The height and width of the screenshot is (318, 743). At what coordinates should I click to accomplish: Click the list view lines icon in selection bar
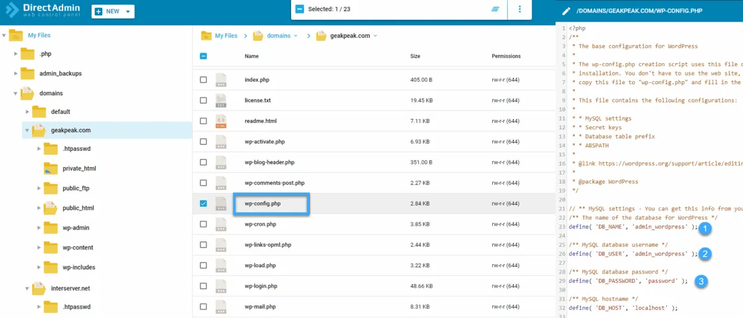pos(495,9)
